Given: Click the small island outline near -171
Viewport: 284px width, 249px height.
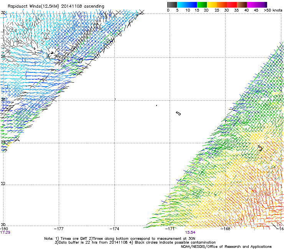Looking at the screenshot, I should pyautogui.click(x=178, y=113).
